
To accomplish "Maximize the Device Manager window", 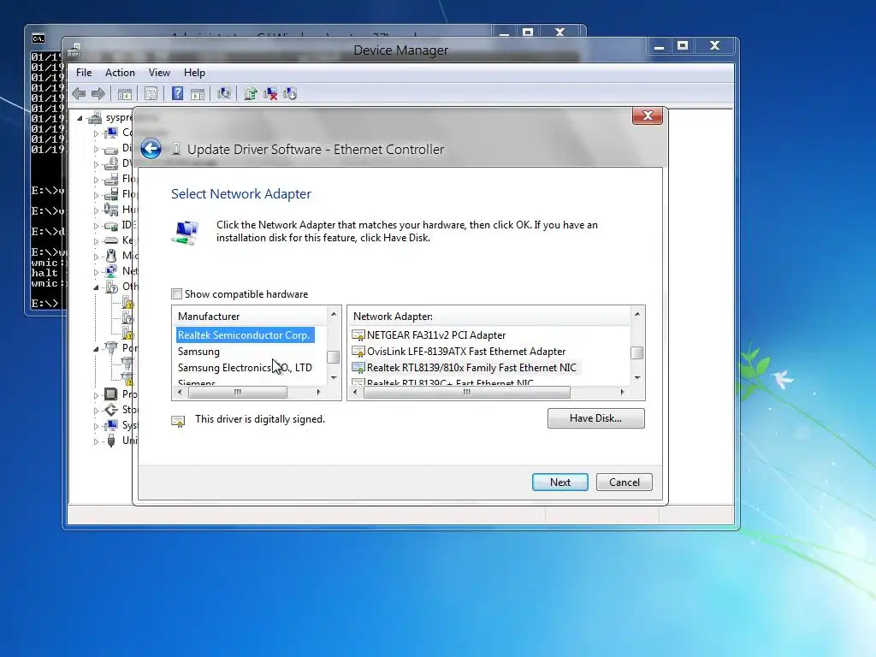I will coord(683,46).
